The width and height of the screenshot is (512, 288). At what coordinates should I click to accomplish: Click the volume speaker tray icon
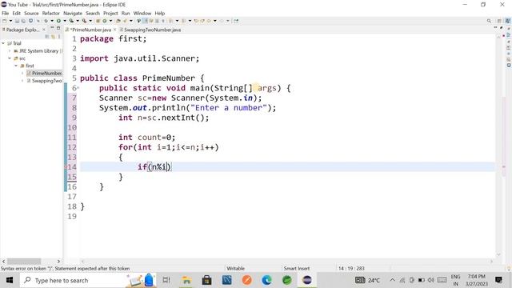pos(431,280)
